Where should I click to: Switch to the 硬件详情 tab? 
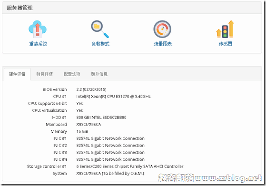(x=17, y=74)
